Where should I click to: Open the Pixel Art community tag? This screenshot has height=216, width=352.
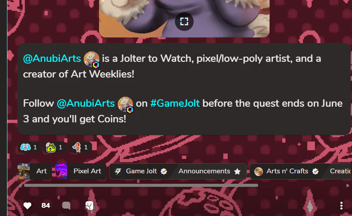pos(81,171)
